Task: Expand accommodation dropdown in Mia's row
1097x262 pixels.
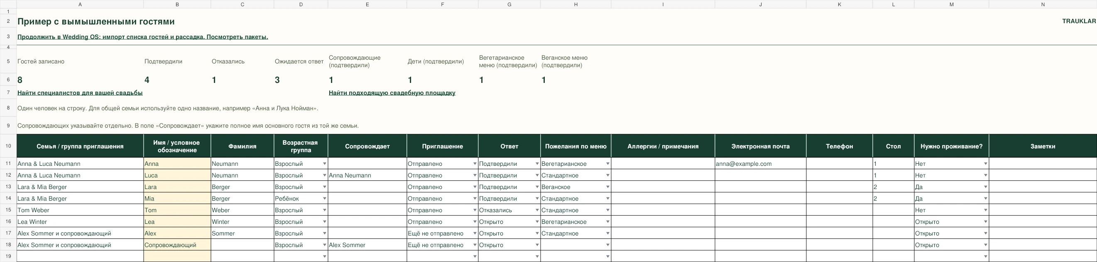Action: click(x=985, y=199)
